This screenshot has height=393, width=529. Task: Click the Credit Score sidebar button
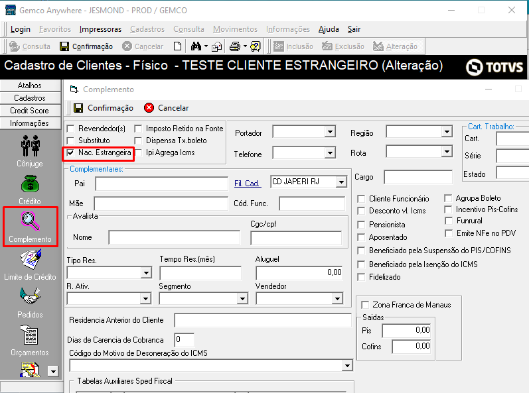coord(30,111)
